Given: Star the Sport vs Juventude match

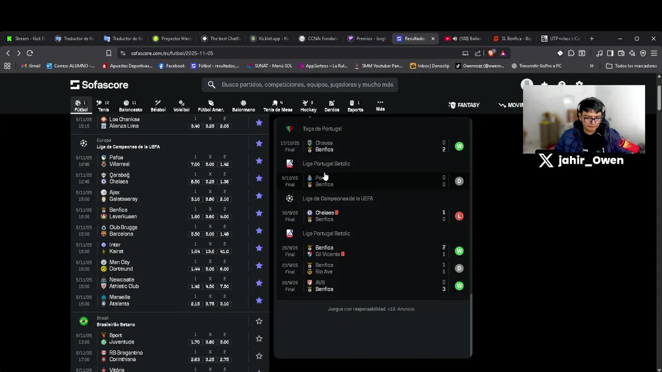Looking at the screenshot, I should [x=259, y=338].
